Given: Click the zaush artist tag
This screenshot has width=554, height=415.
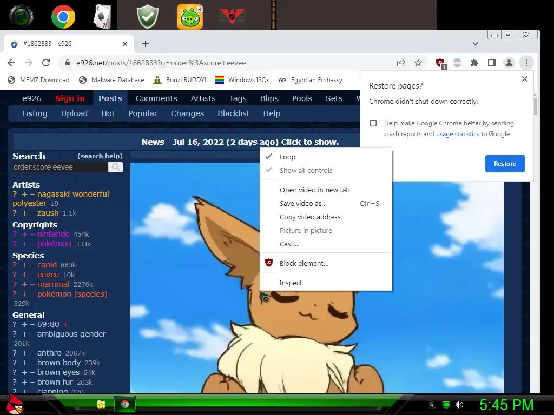Looking at the screenshot, I should [x=48, y=213].
